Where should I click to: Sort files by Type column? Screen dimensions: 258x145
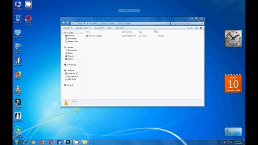tap(140, 32)
